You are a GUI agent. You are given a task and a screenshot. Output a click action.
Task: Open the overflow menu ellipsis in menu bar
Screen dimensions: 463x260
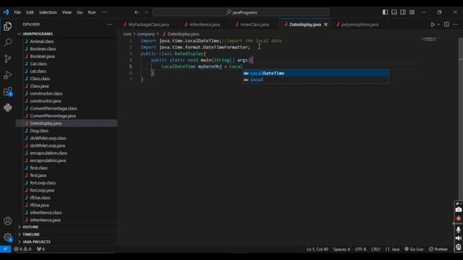click(105, 12)
